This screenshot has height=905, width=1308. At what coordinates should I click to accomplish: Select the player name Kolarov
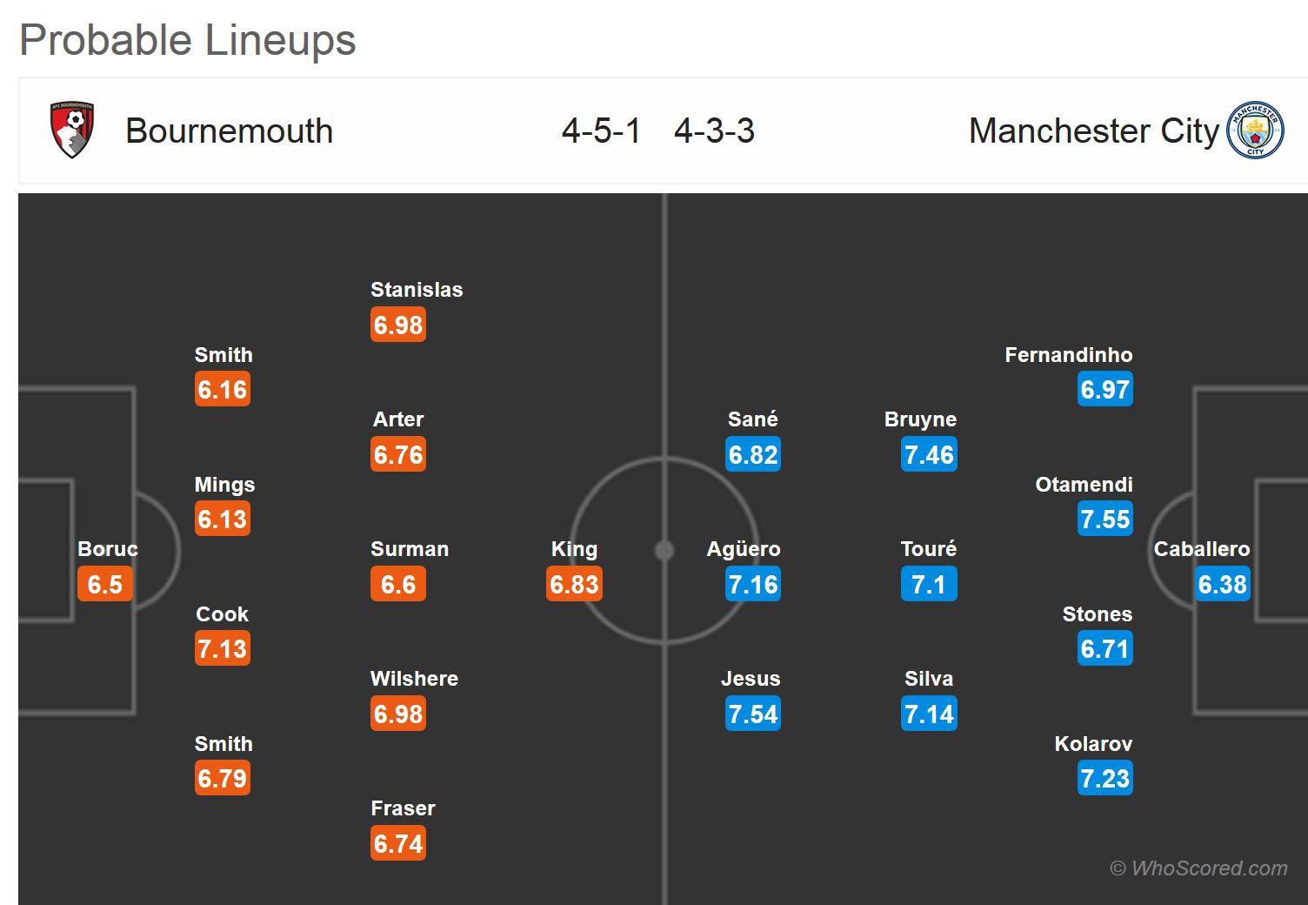(x=1093, y=744)
